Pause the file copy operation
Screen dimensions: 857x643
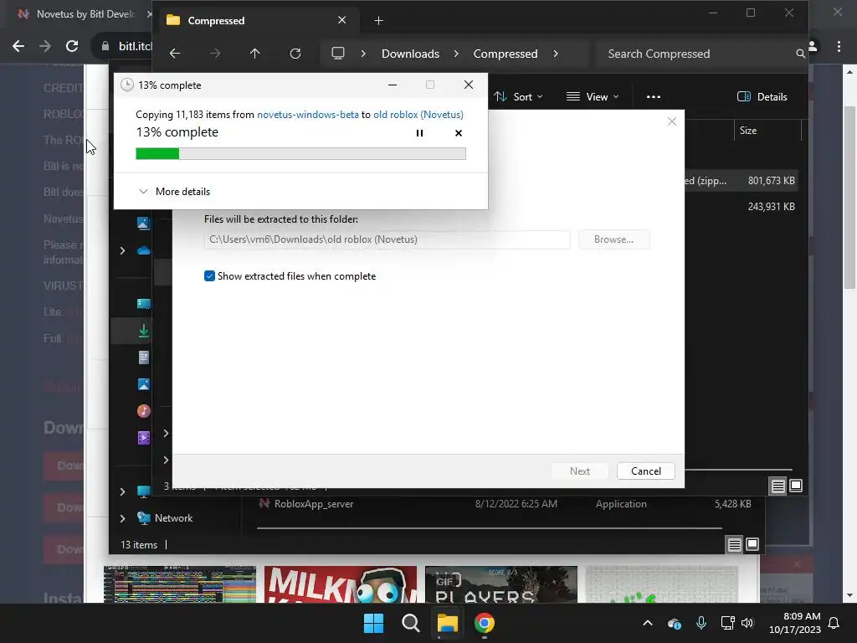pyautogui.click(x=419, y=133)
